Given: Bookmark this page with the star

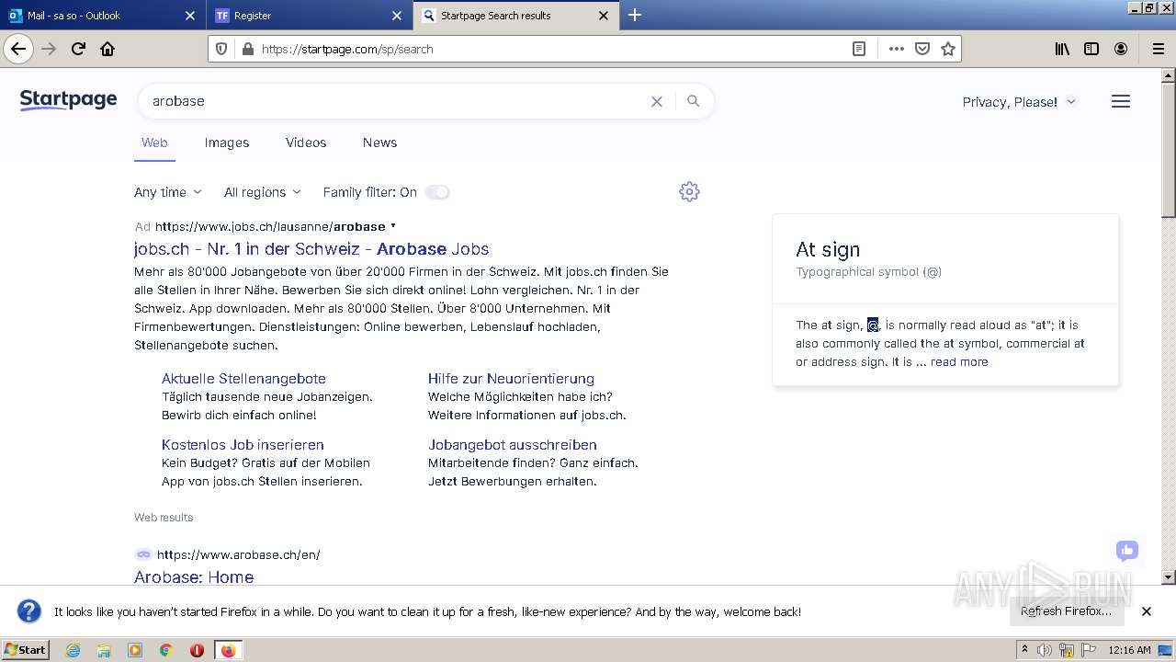Looking at the screenshot, I should 948,49.
